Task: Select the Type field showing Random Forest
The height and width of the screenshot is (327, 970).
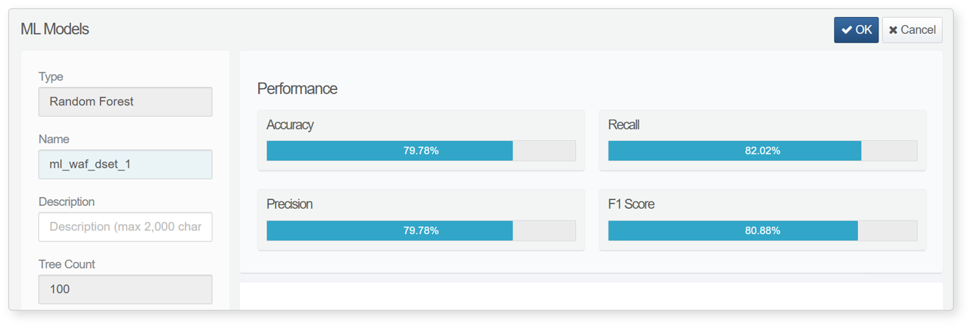Action: [x=125, y=102]
